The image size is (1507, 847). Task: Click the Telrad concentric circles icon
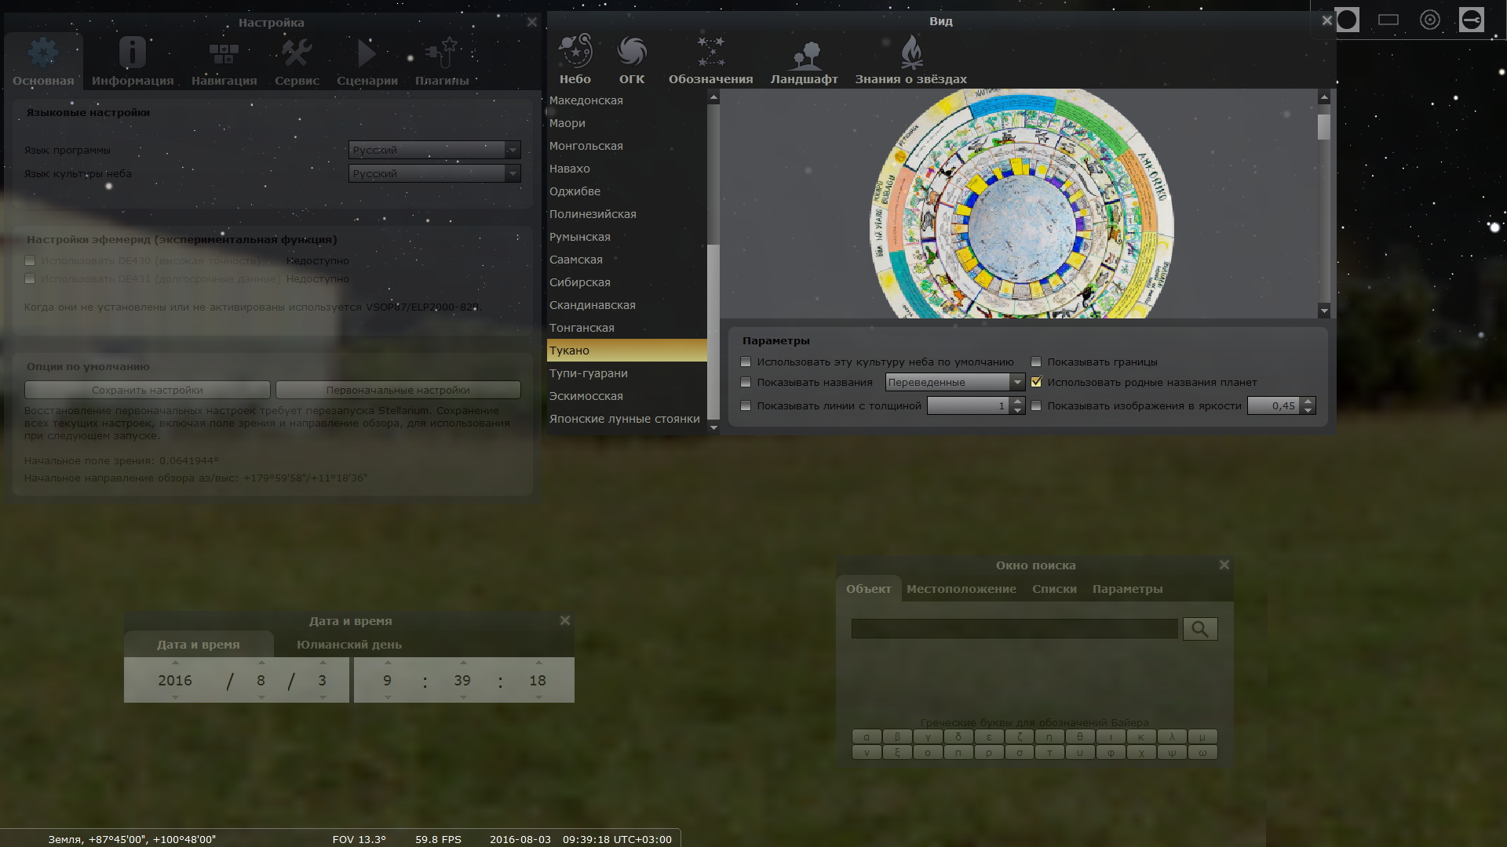1430,20
